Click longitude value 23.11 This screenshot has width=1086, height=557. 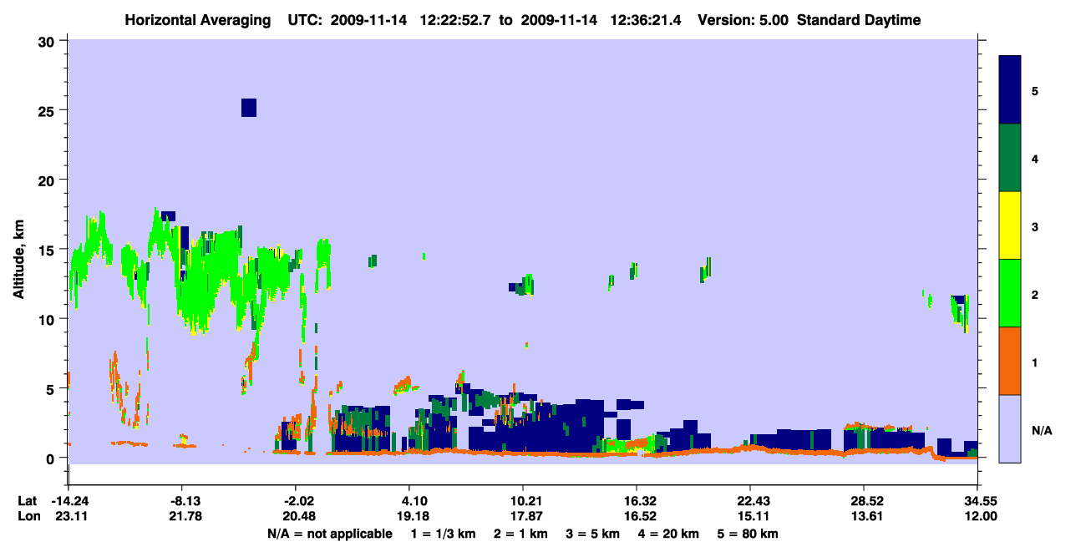pyautogui.click(x=69, y=517)
